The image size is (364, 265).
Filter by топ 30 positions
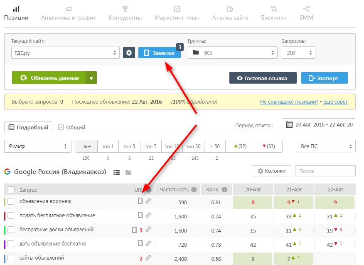pos(193,146)
